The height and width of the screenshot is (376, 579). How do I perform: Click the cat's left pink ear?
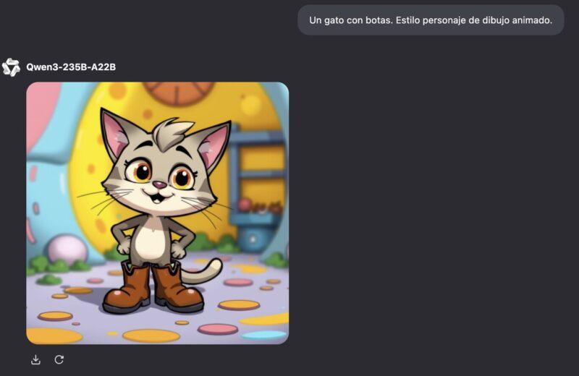[116, 134]
